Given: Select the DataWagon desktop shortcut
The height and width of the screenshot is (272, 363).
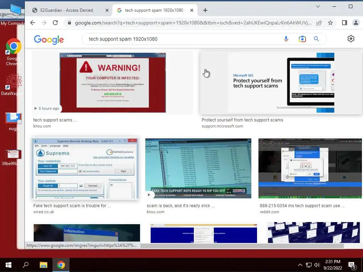Looking at the screenshot, I should [x=12, y=85].
